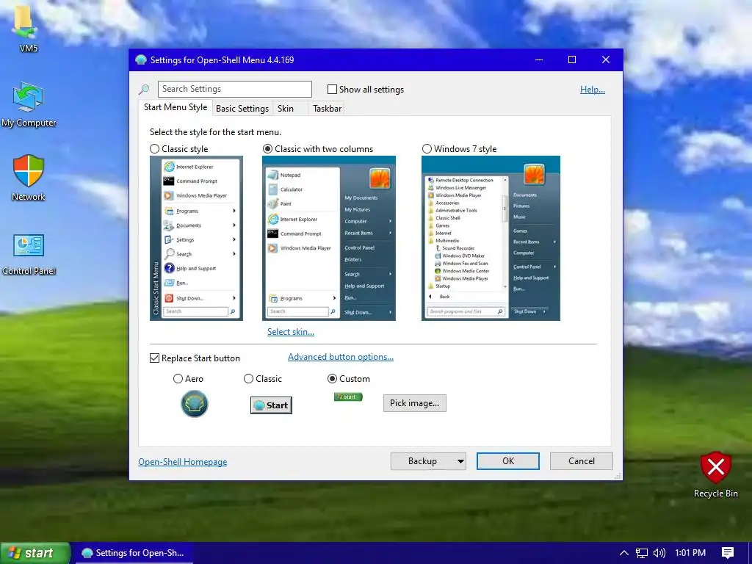Open the notification center icon

coord(727,553)
